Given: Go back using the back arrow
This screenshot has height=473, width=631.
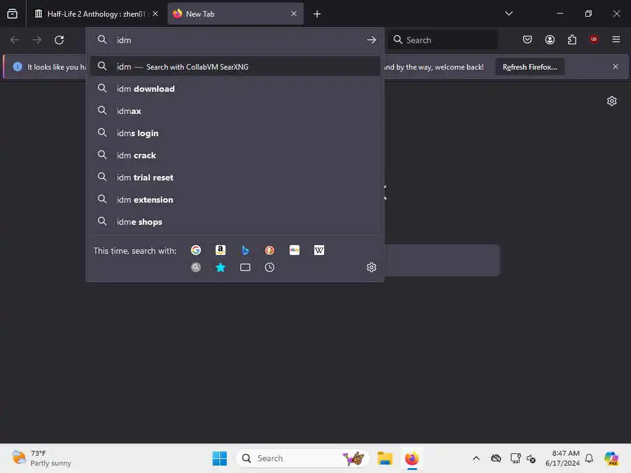Looking at the screenshot, I should [15, 40].
